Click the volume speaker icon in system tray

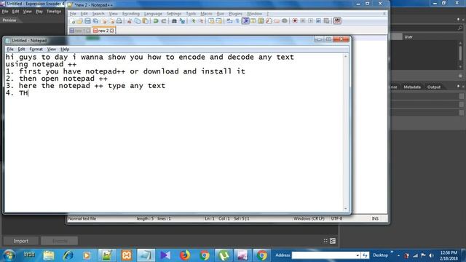click(431, 255)
